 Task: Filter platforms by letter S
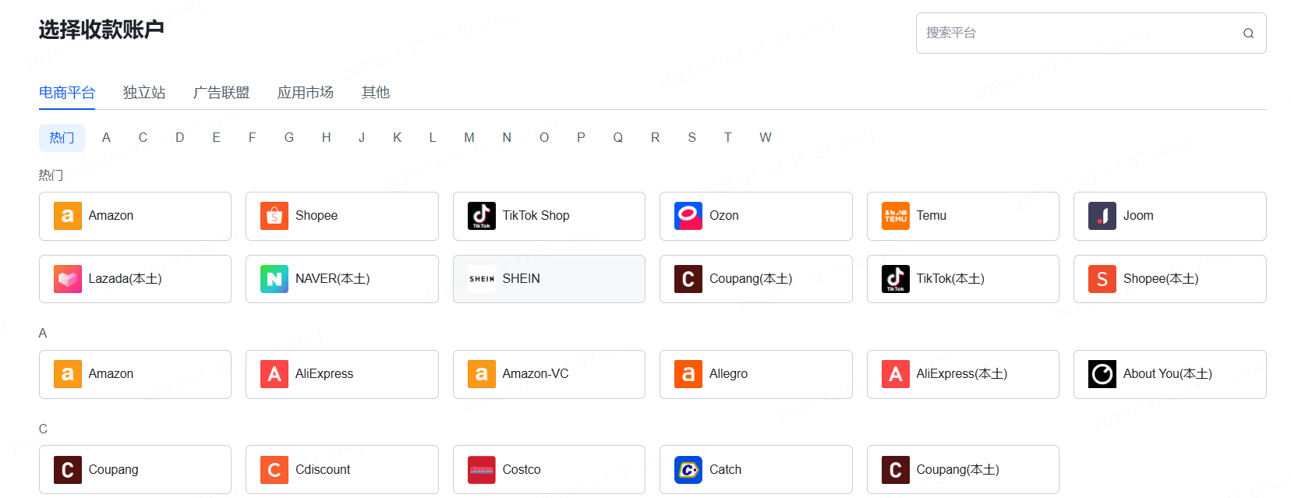coord(691,138)
